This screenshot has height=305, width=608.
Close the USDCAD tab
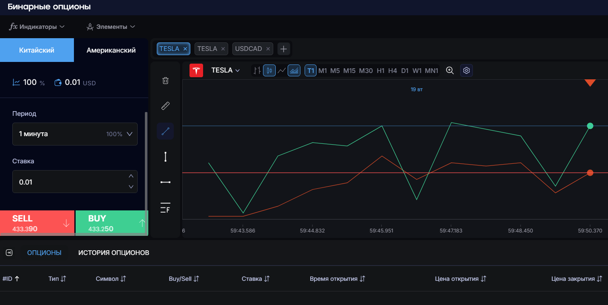coord(268,49)
